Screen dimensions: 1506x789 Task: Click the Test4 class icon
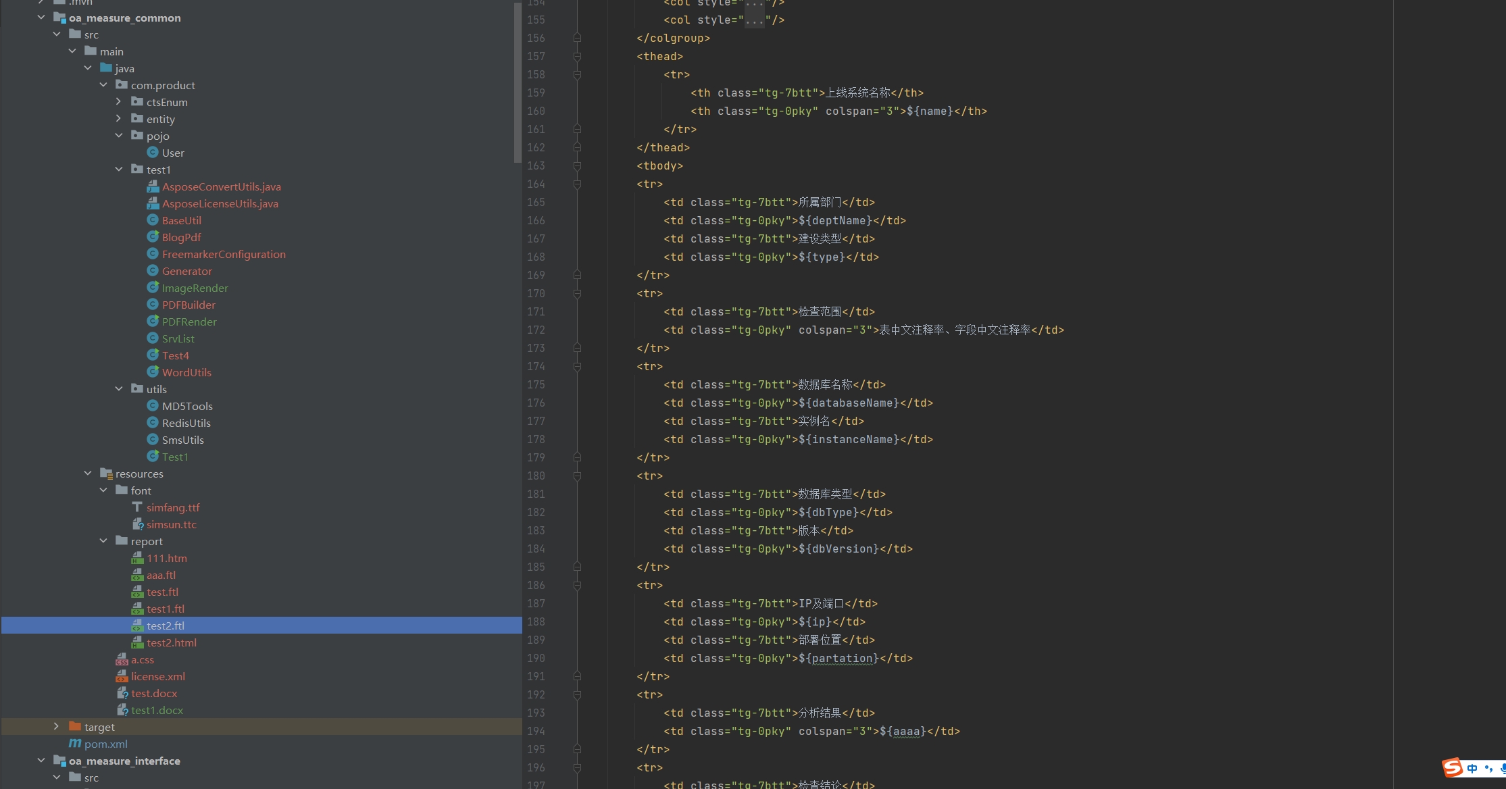[x=153, y=355]
